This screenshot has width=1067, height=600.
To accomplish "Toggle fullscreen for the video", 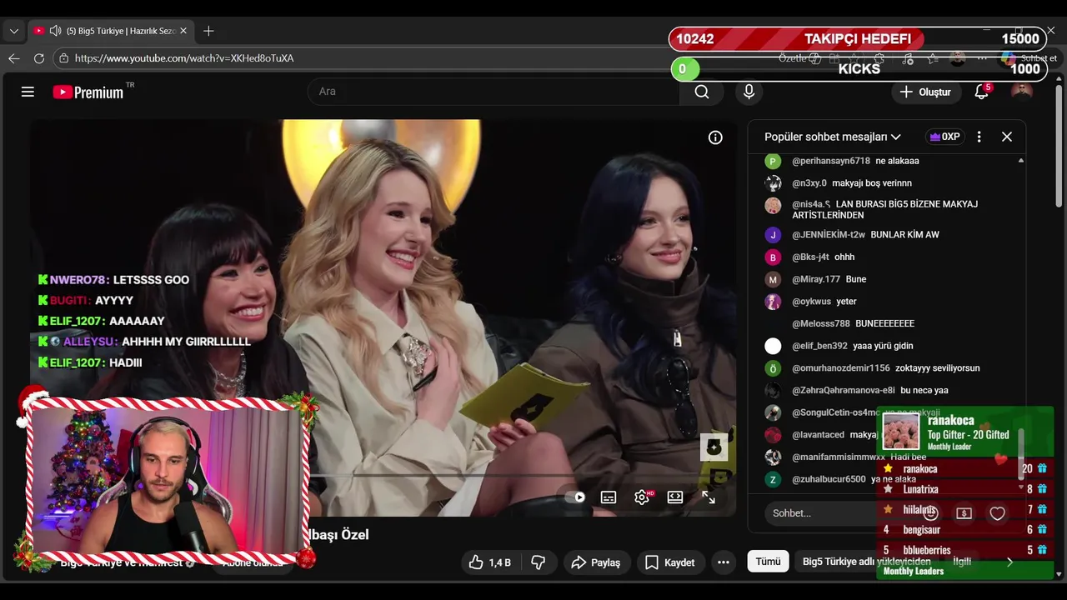I will tap(709, 497).
